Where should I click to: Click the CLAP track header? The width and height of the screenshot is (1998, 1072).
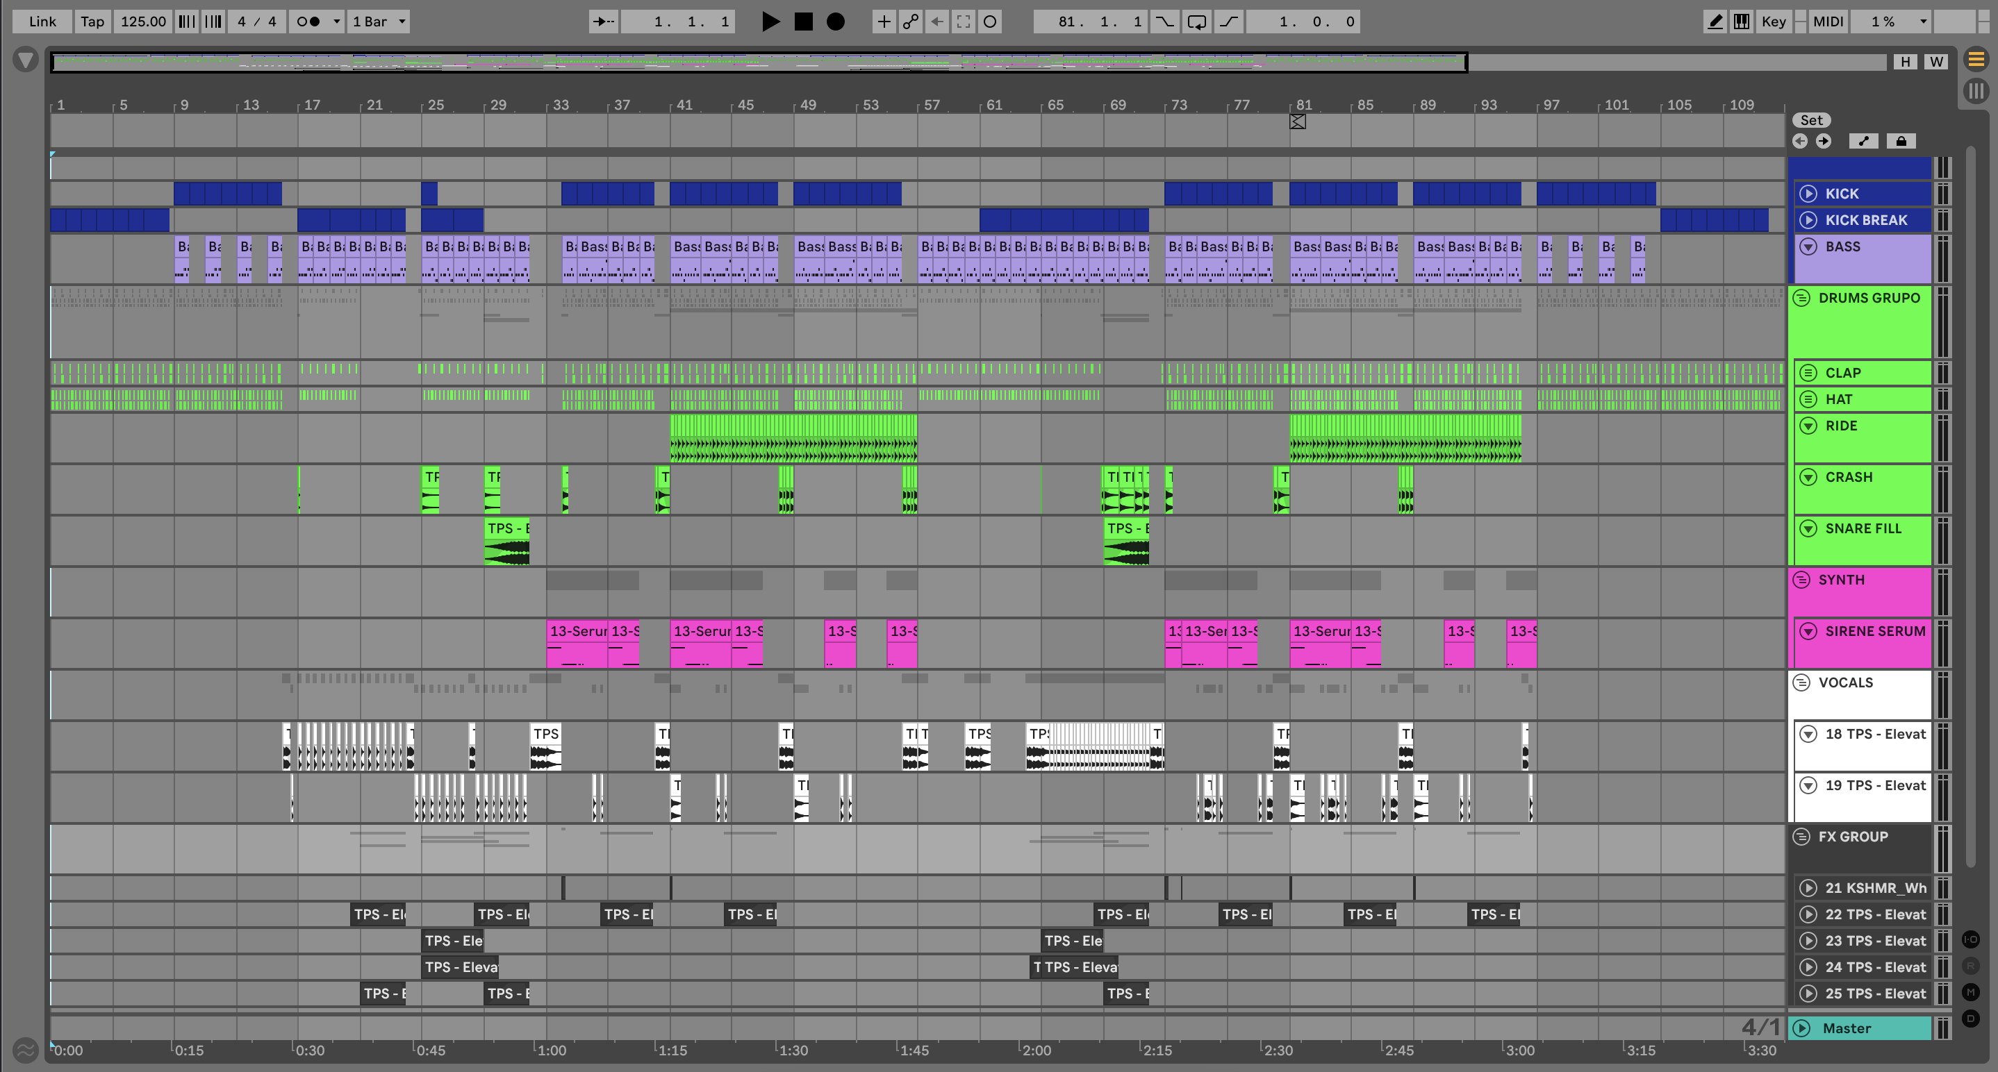coord(1864,373)
